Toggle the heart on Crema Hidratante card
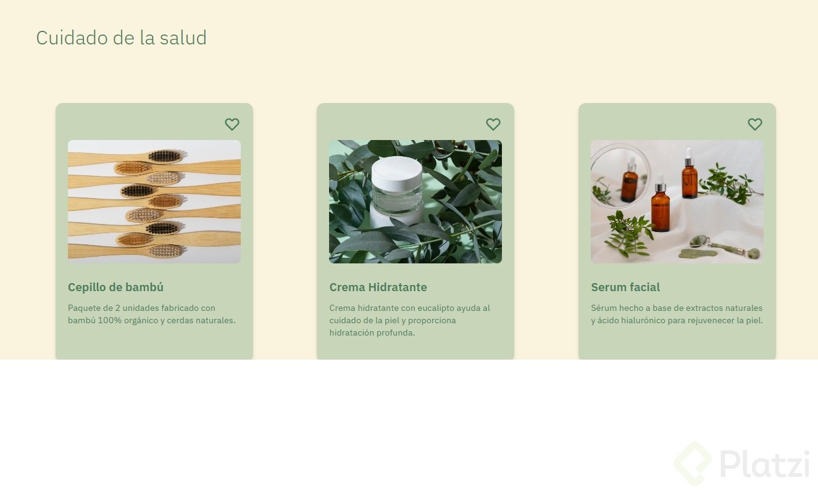This screenshot has width=818, height=491. 493,124
